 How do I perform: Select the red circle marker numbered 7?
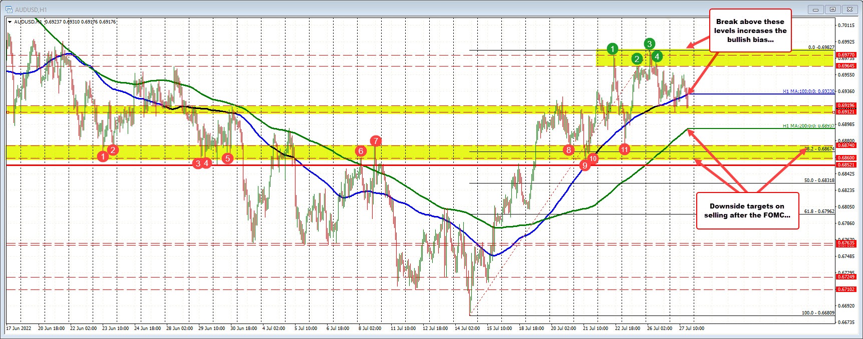coord(375,141)
